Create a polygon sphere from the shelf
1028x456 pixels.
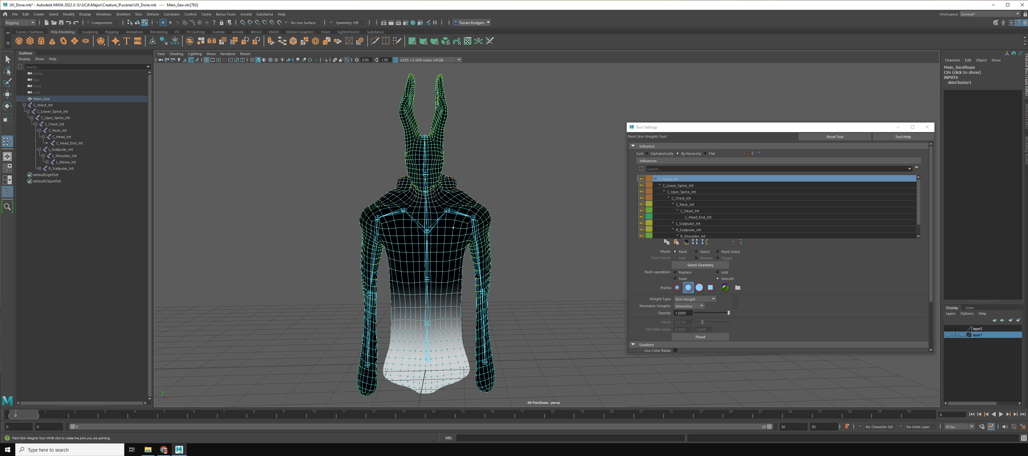pyautogui.click(x=19, y=41)
